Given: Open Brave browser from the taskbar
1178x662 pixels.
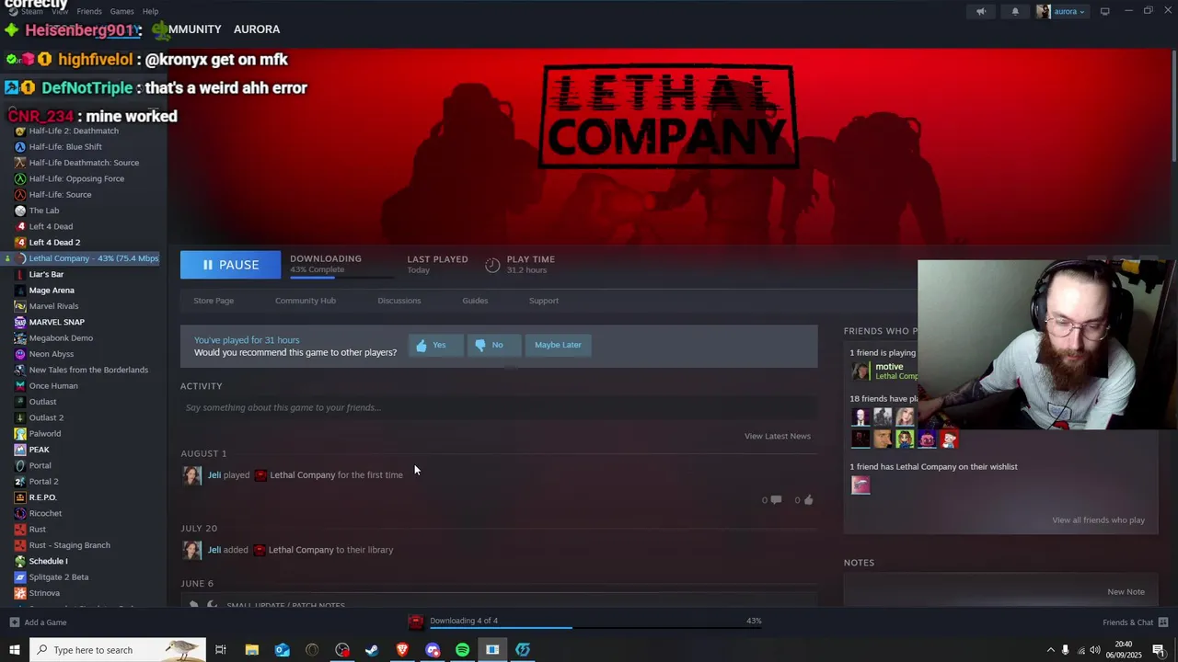Looking at the screenshot, I should coord(402,650).
